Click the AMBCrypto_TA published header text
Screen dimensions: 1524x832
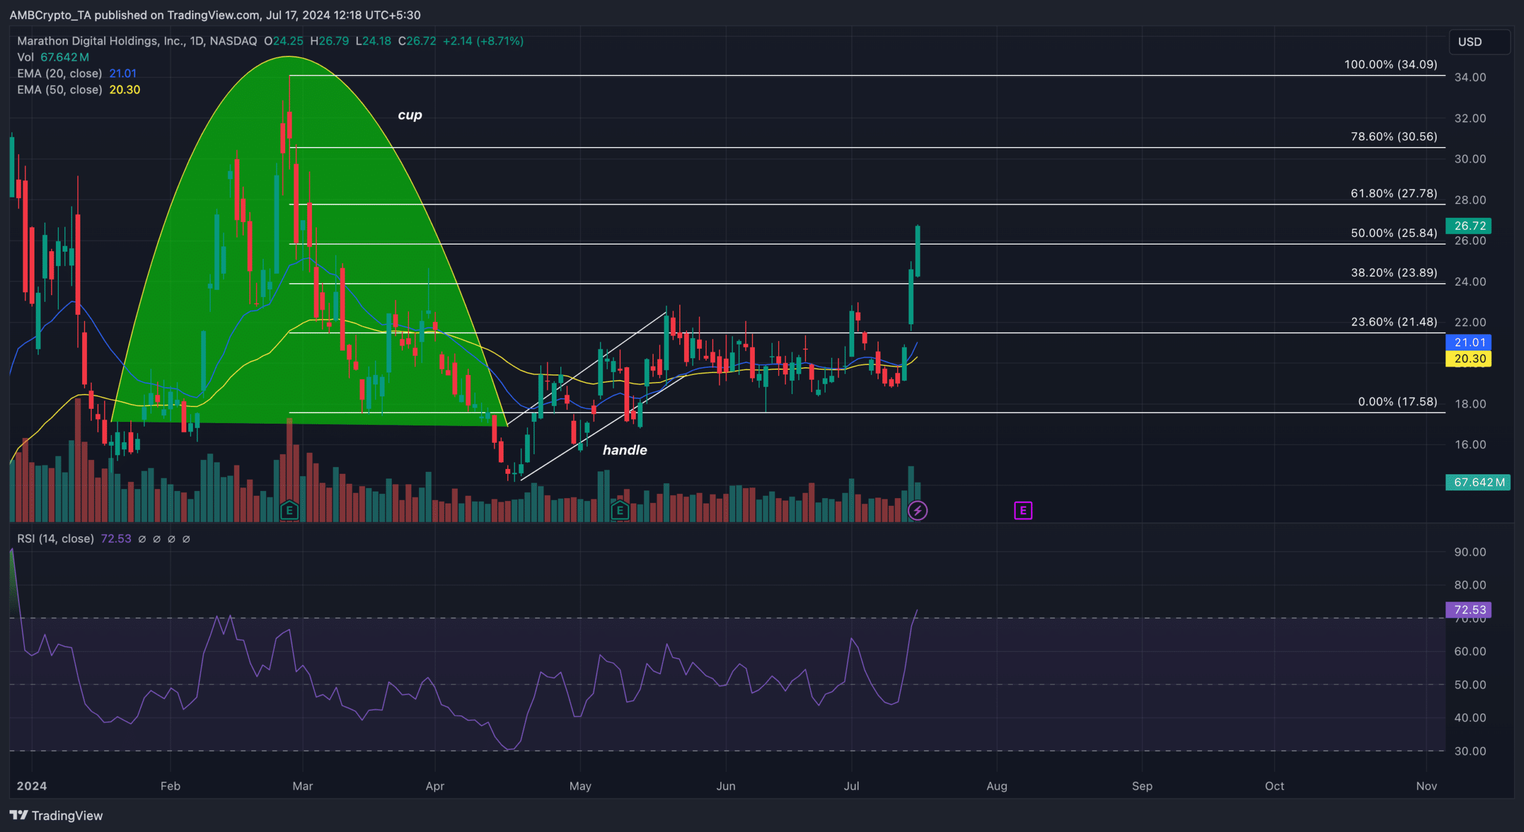215,15
